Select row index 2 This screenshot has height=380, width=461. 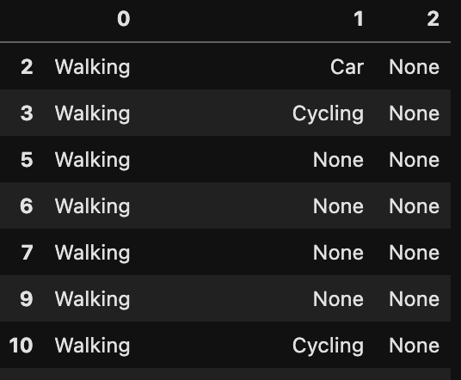(27, 67)
